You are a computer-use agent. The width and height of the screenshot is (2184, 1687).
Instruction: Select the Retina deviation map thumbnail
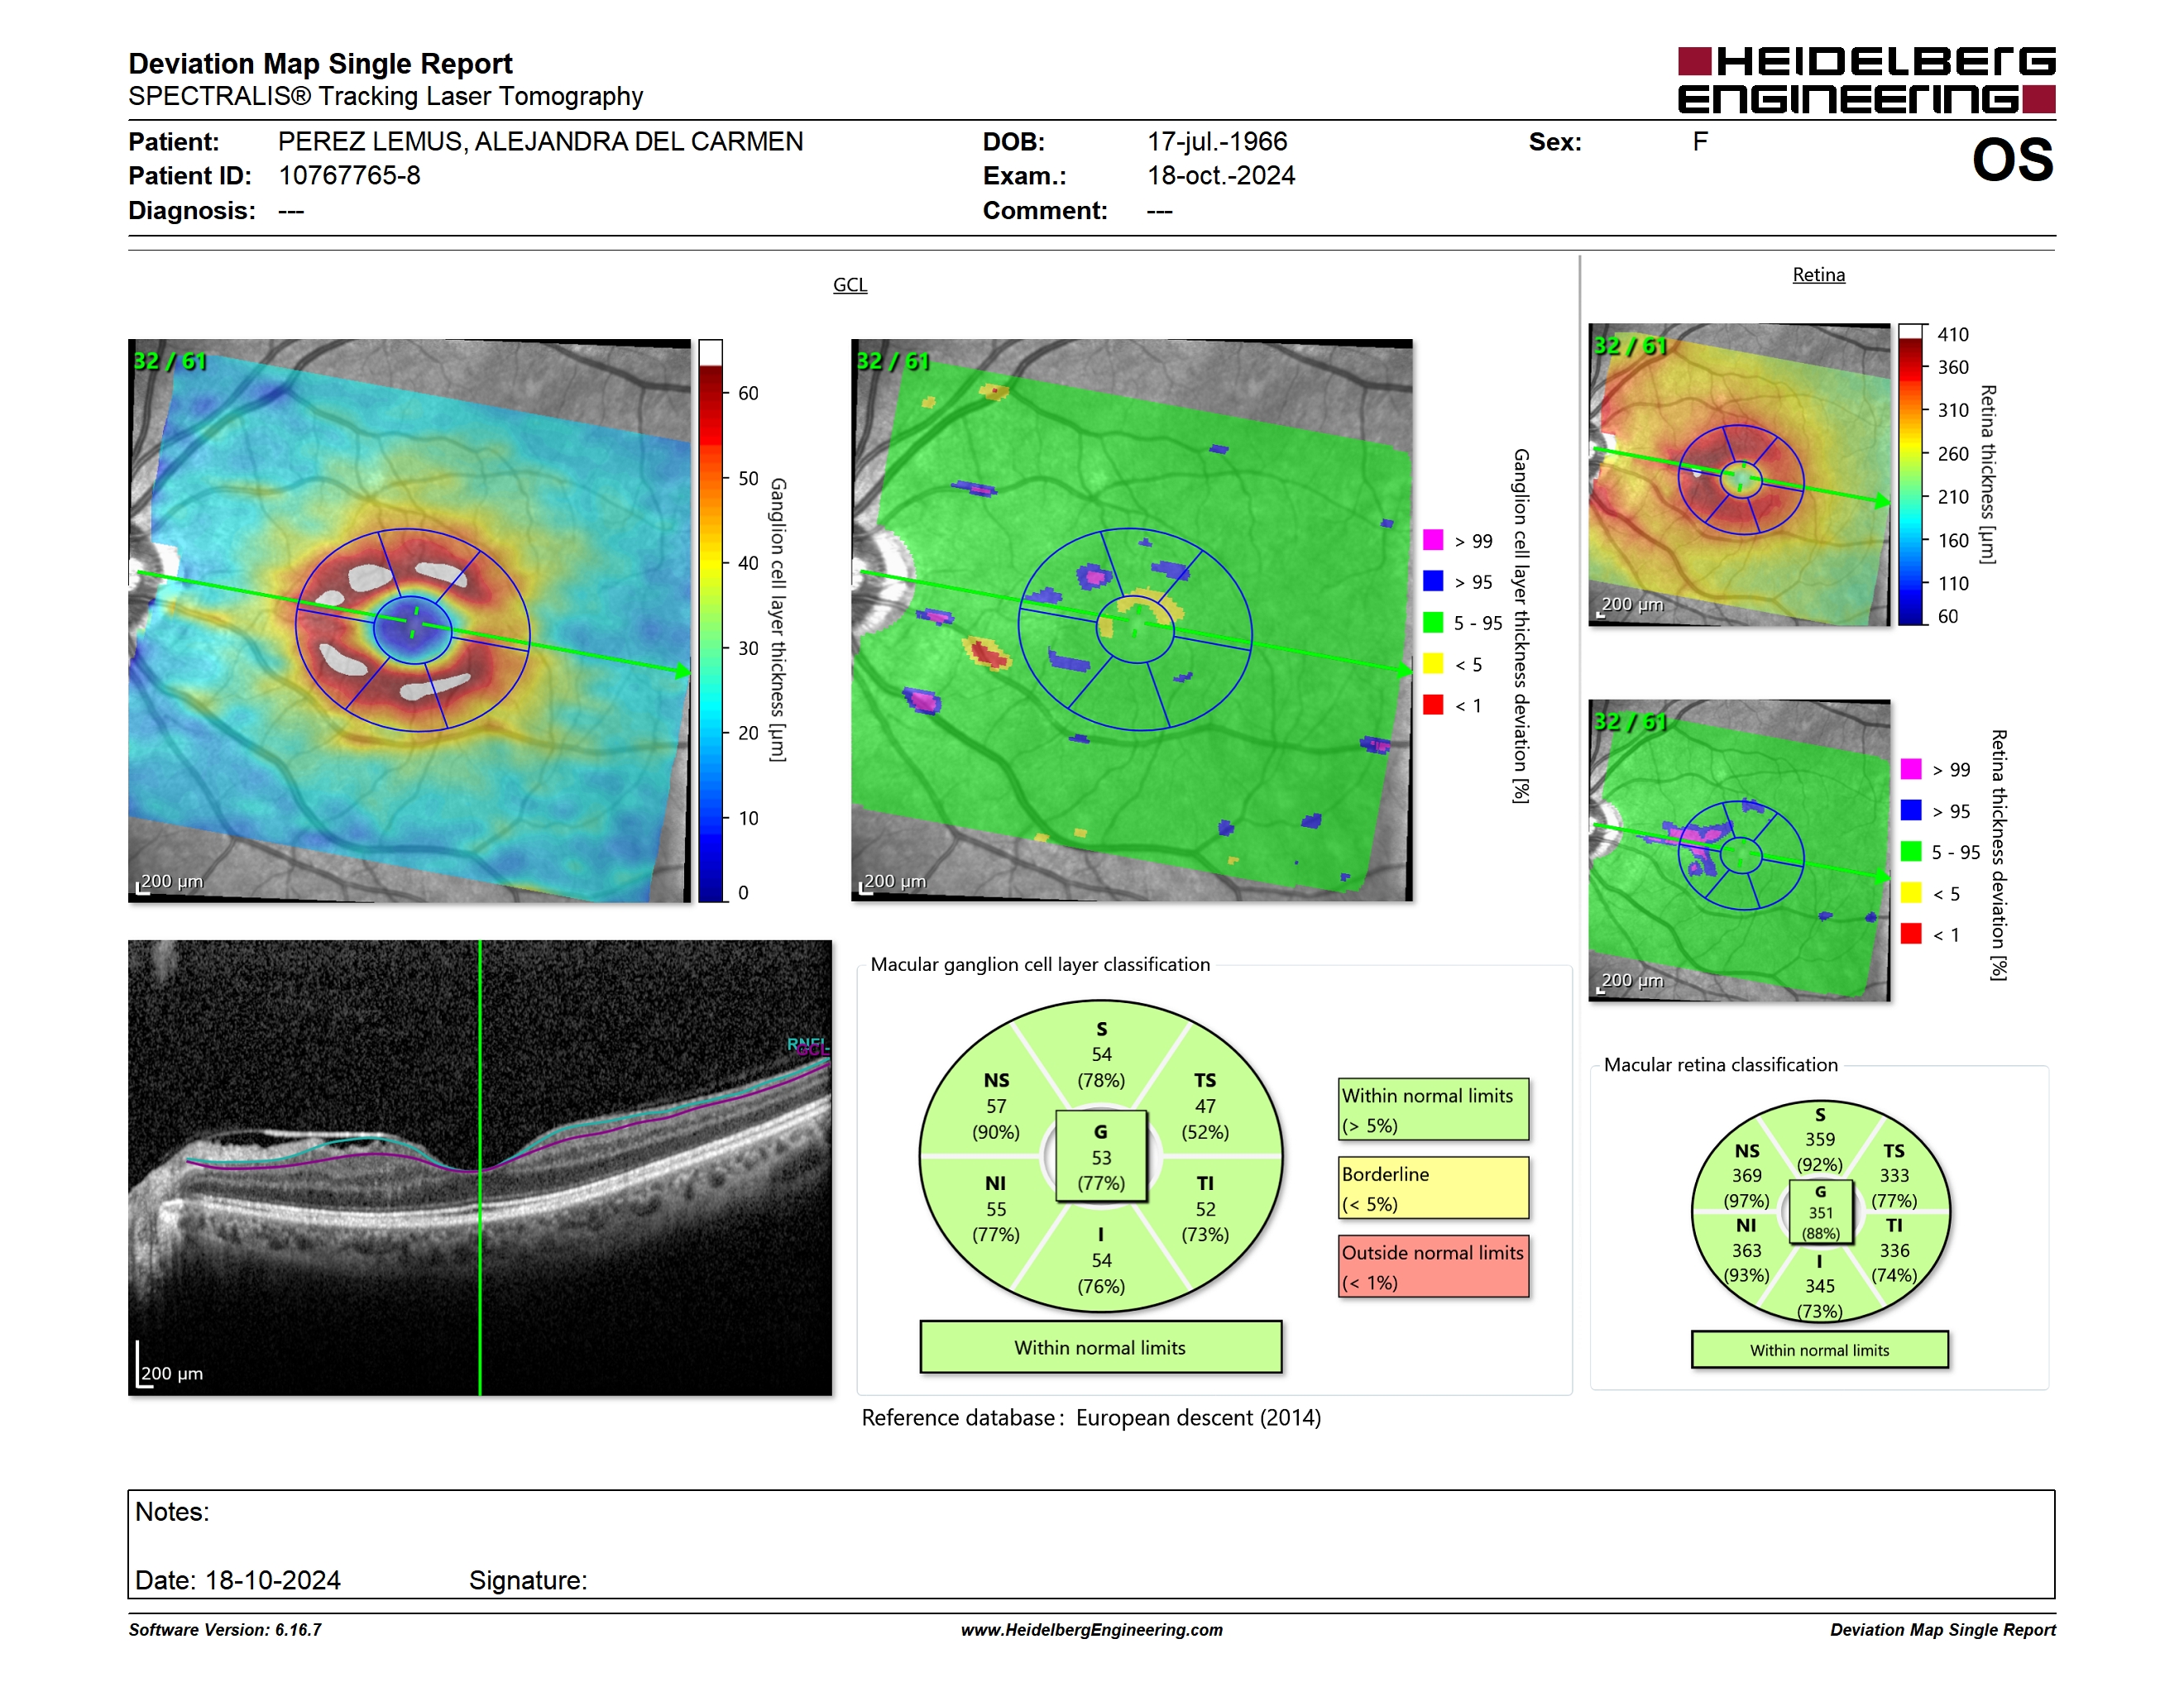[1739, 850]
